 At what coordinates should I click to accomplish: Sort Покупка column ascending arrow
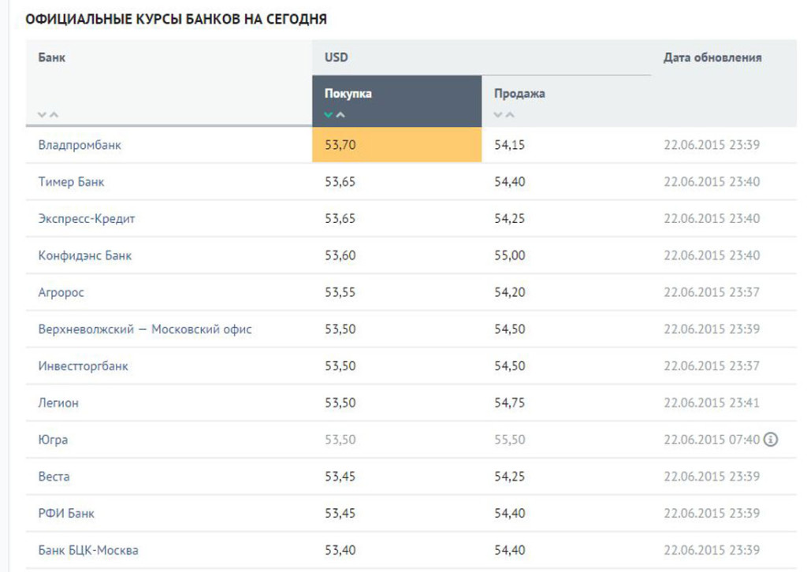[x=340, y=115]
